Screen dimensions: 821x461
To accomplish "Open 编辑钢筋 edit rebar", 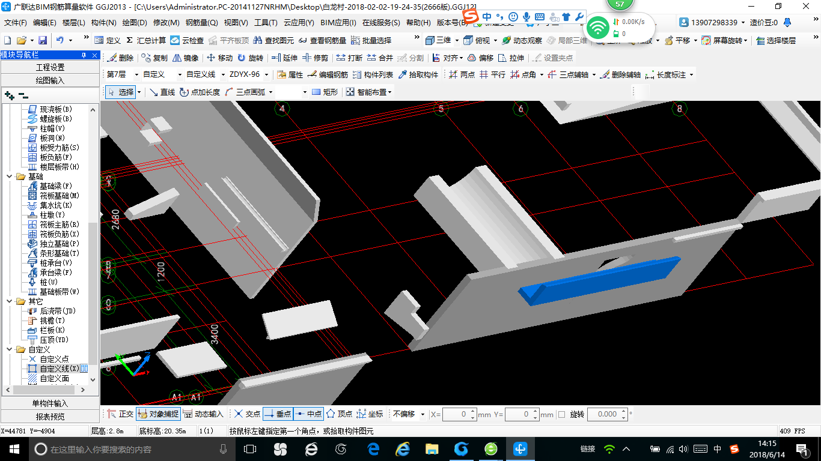I will 328,74.
